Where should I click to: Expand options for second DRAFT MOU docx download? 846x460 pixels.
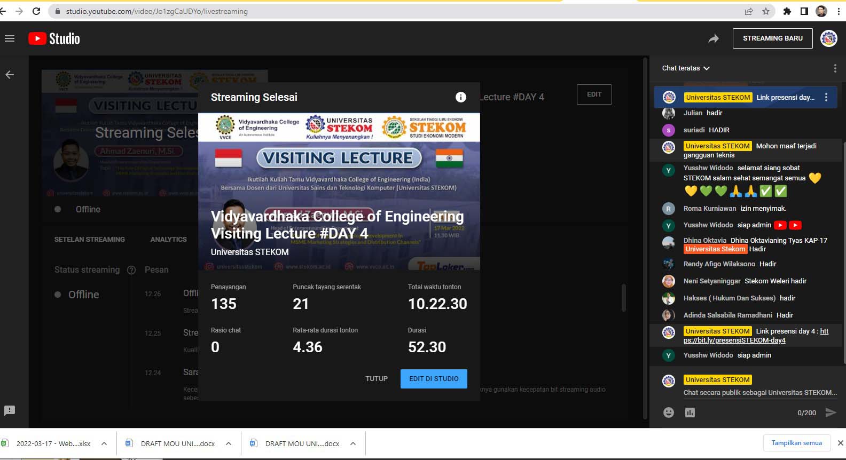coord(353,443)
